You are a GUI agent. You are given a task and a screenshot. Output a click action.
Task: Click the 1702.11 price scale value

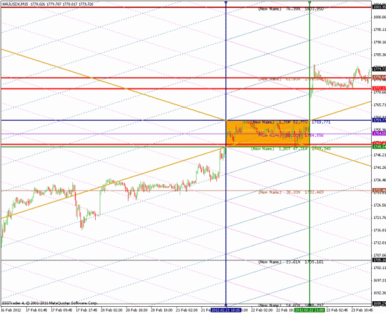point(380,268)
